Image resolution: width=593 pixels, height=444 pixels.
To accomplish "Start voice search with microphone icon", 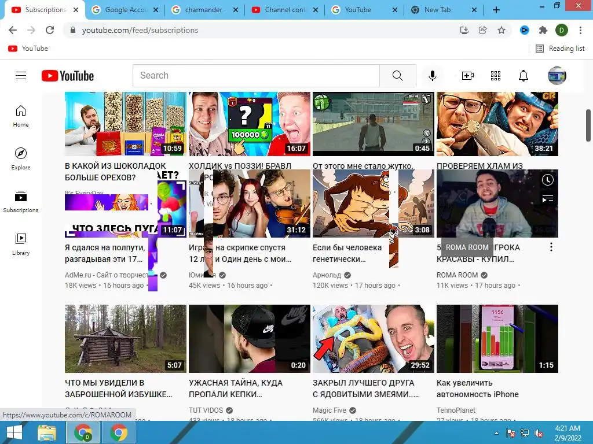I will (432, 76).
